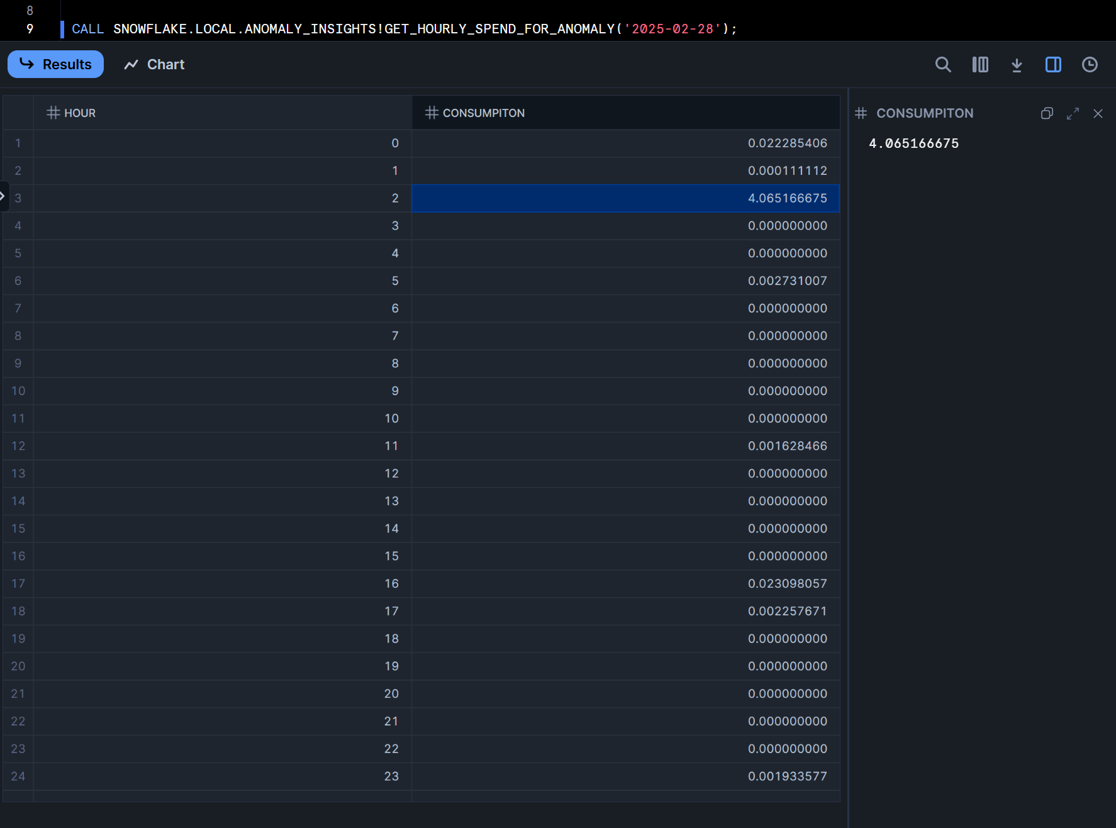Copy the CONSUMPITON cell value
Image resolution: width=1116 pixels, height=828 pixels.
[x=1047, y=113]
